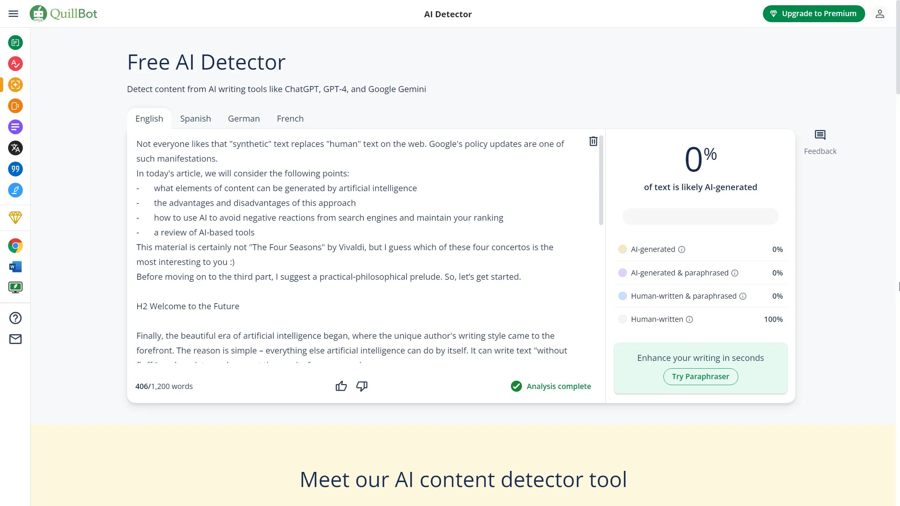
Task: Select the French language tab
Action: pos(290,119)
